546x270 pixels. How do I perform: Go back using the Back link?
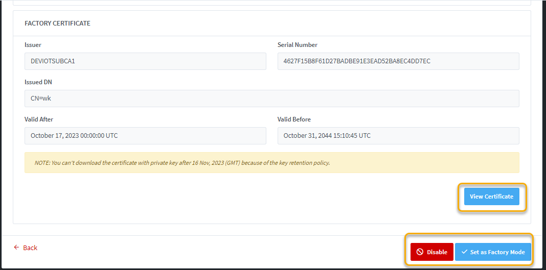pos(30,248)
